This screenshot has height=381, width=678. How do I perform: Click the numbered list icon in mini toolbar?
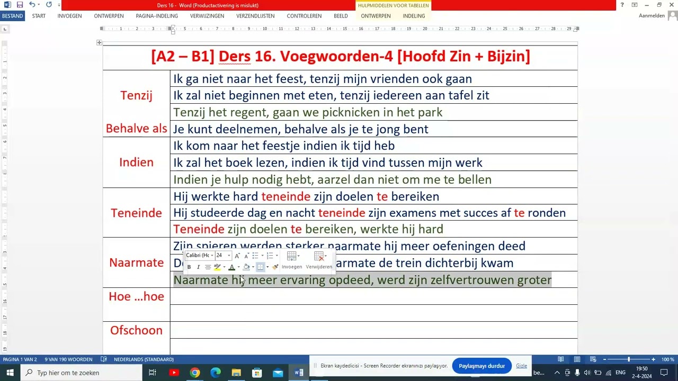270,256
